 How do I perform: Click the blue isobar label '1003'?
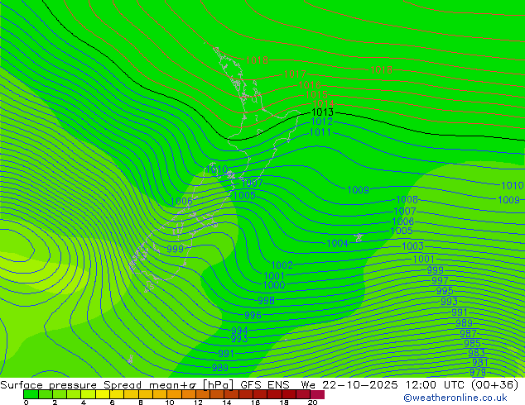pos(413,246)
